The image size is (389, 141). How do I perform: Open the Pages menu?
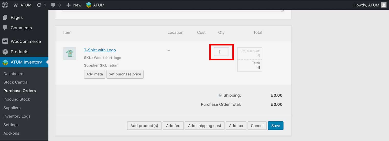click(x=17, y=17)
